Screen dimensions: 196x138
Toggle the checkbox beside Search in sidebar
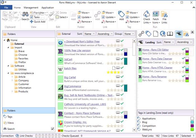[x=52, y=129]
